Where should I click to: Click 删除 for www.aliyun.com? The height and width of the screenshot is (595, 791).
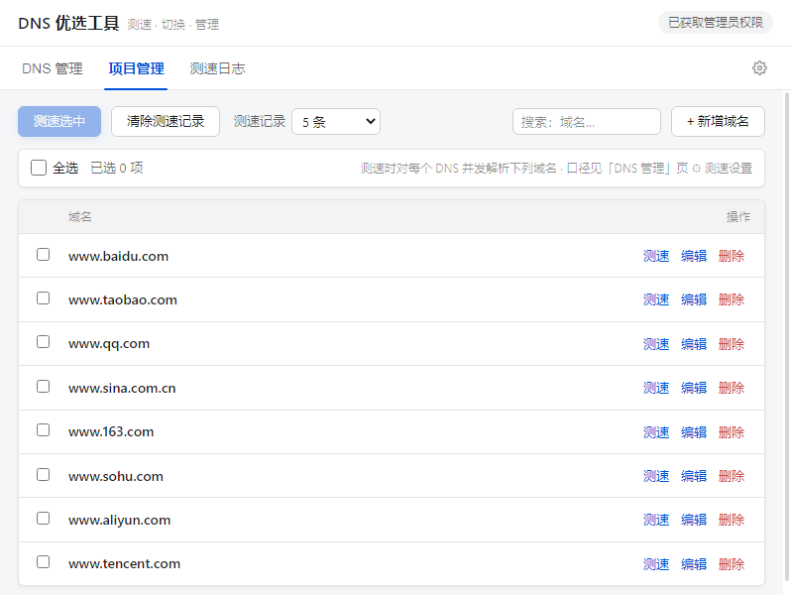[x=732, y=520]
